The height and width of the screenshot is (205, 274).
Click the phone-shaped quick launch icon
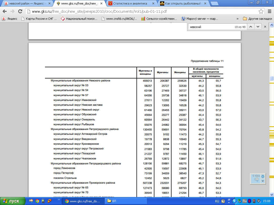(x=43, y=201)
